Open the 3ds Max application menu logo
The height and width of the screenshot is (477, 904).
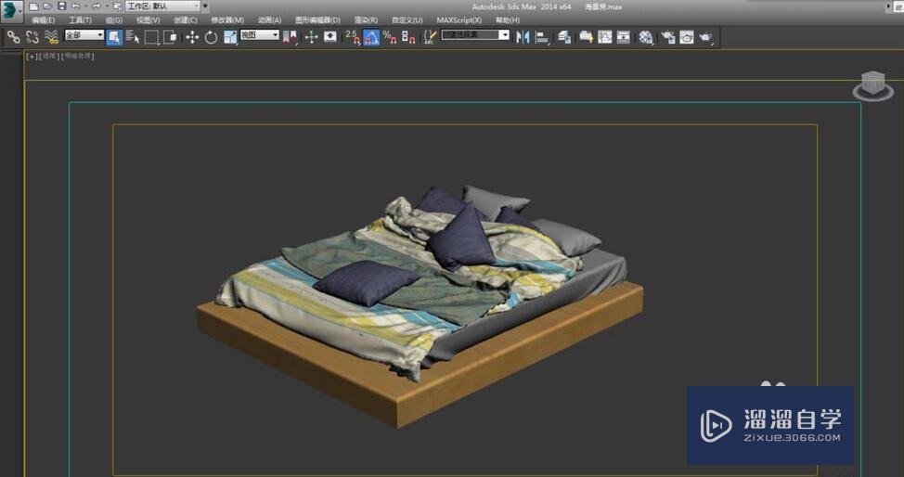click(10, 10)
